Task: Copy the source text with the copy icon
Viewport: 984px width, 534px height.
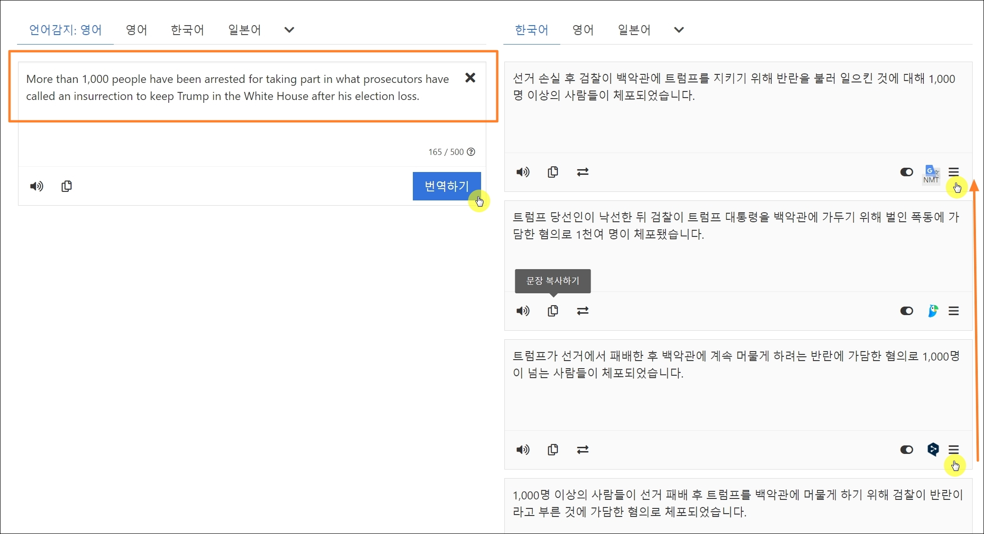Action: [66, 186]
